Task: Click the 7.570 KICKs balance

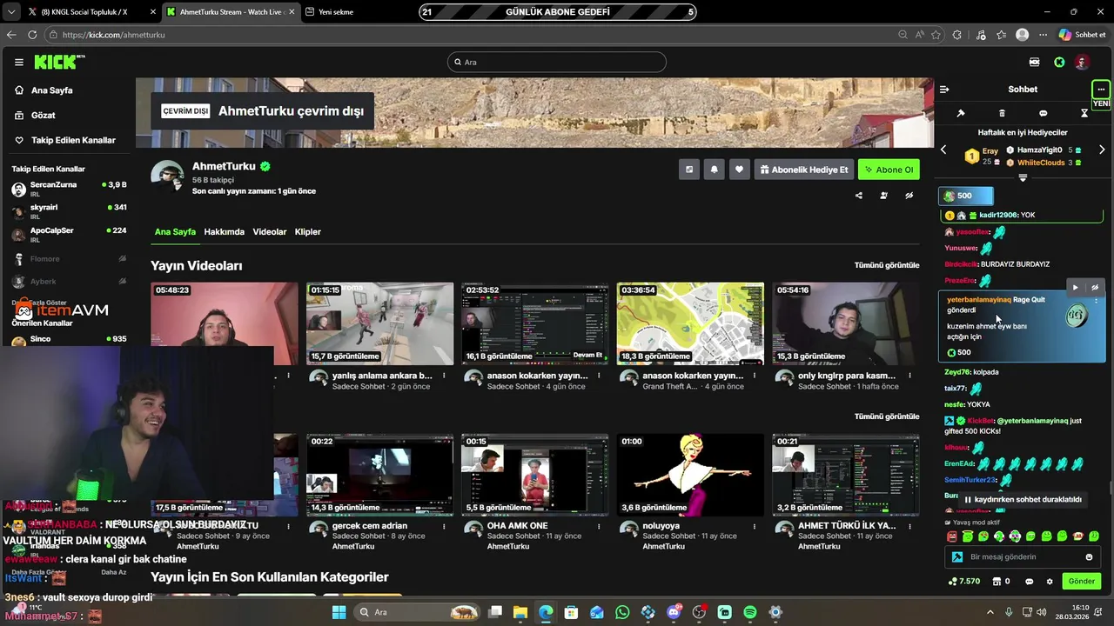Action: click(964, 582)
